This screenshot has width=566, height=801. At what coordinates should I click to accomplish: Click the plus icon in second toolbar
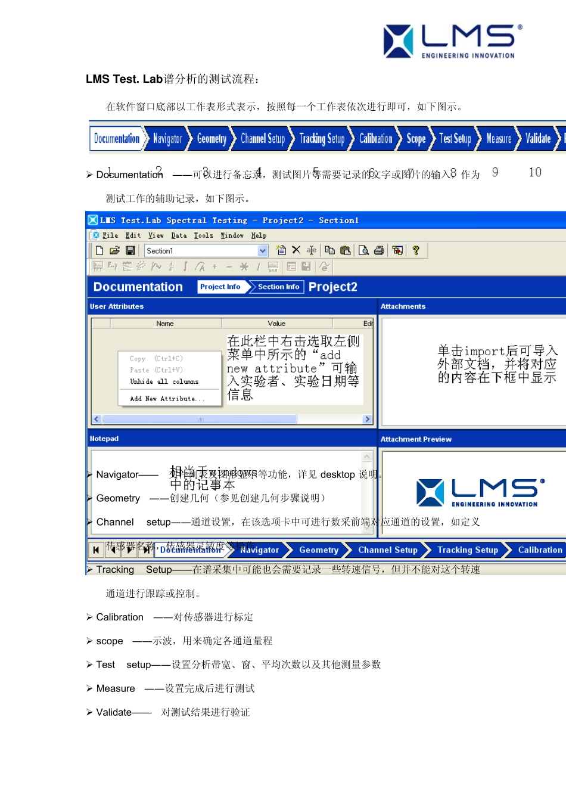click(214, 266)
